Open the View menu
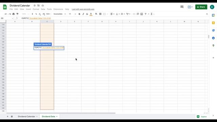Viewport: 217px width, 122px height. (22, 9)
